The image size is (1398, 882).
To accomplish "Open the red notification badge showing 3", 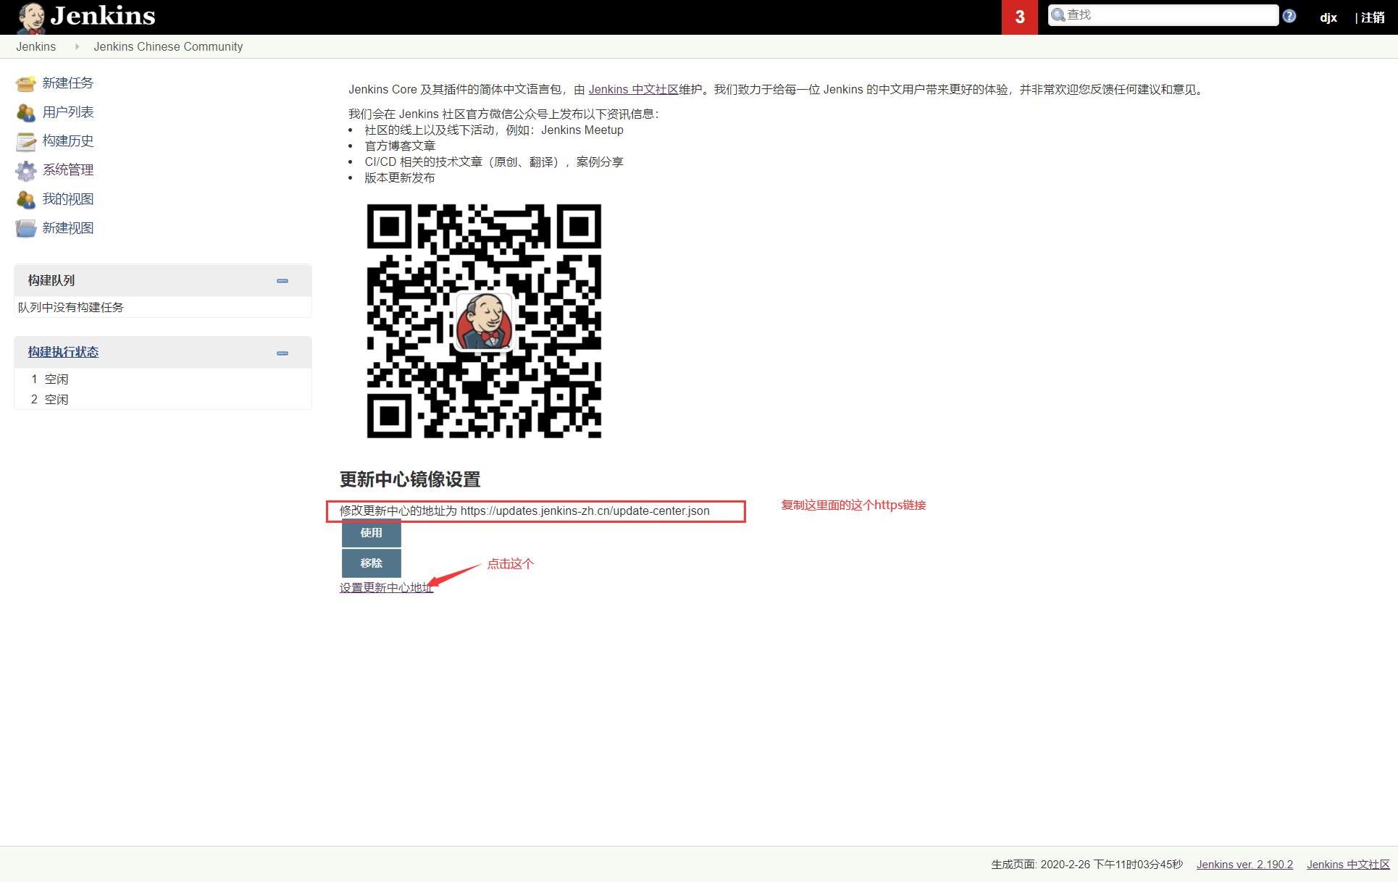I will click(x=1020, y=17).
